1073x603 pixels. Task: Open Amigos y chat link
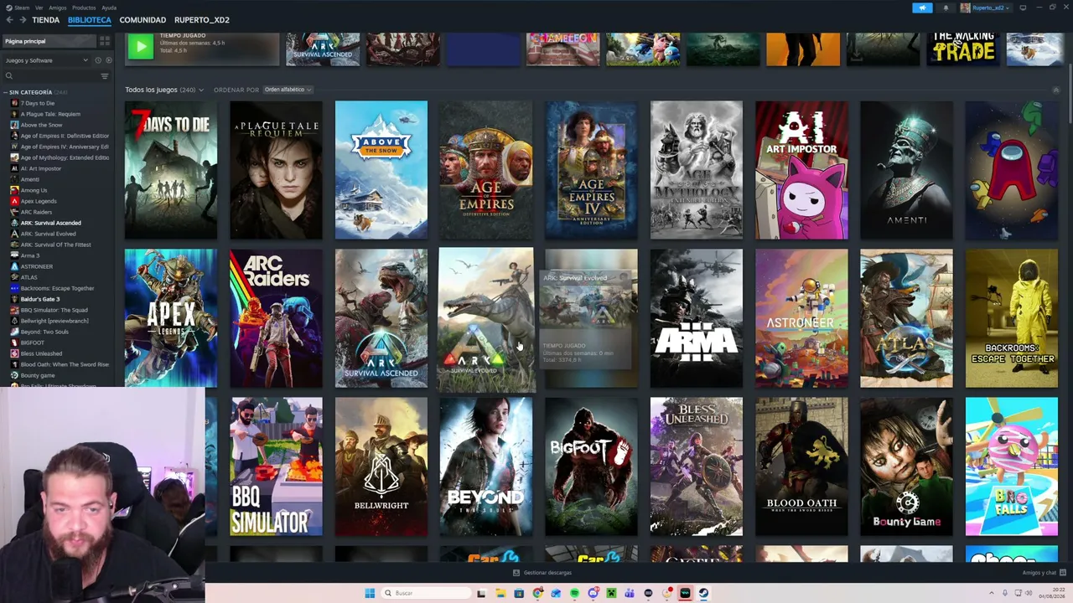tap(1039, 573)
